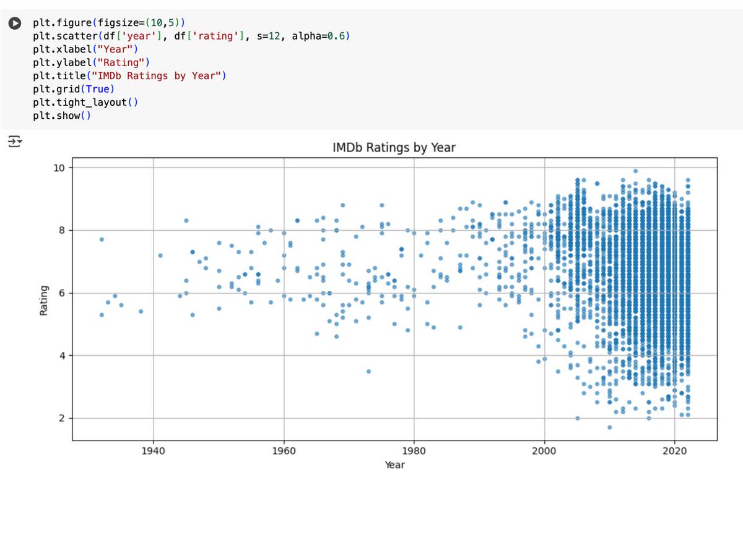Run the code cell with play button
The image size is (743, 555).
(14, 24)
